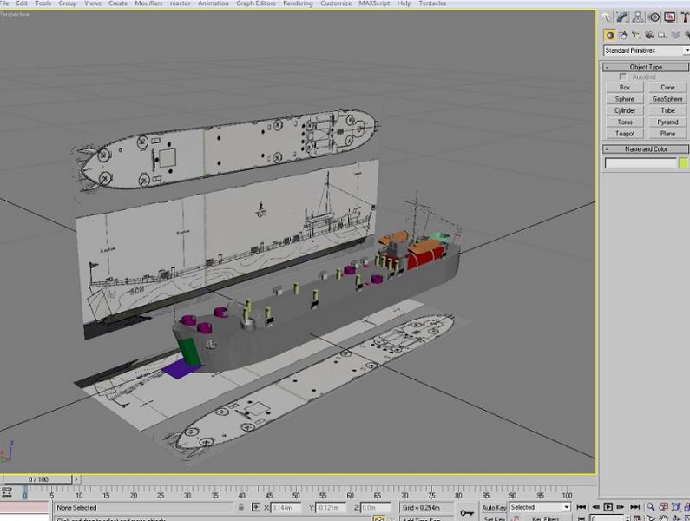Image resolution: width=690 pixels, height=521 pixels.
Task: Click the GeoSphere primitive button
Action: click(667, 99)
